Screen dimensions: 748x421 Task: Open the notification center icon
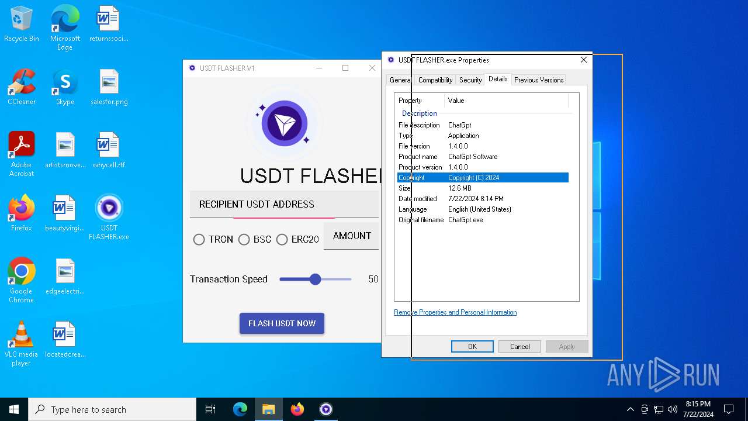click(729, 409)
